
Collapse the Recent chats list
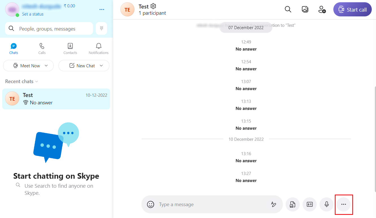tap(21, 81)
